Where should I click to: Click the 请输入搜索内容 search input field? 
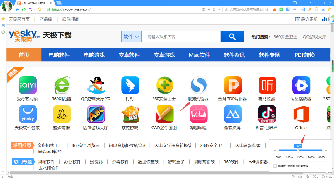coord(181,37)
